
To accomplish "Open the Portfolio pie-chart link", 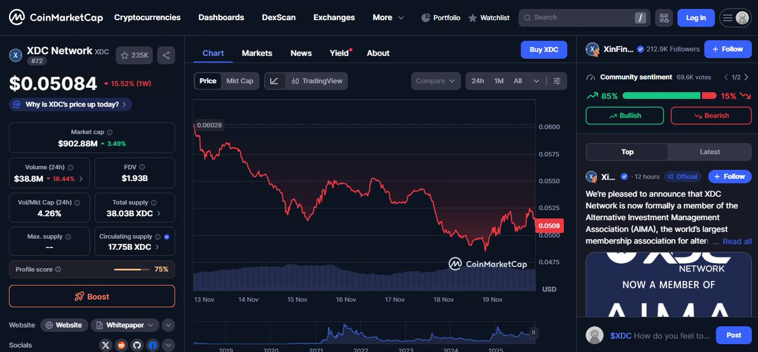I will click(x=440, y=18).
